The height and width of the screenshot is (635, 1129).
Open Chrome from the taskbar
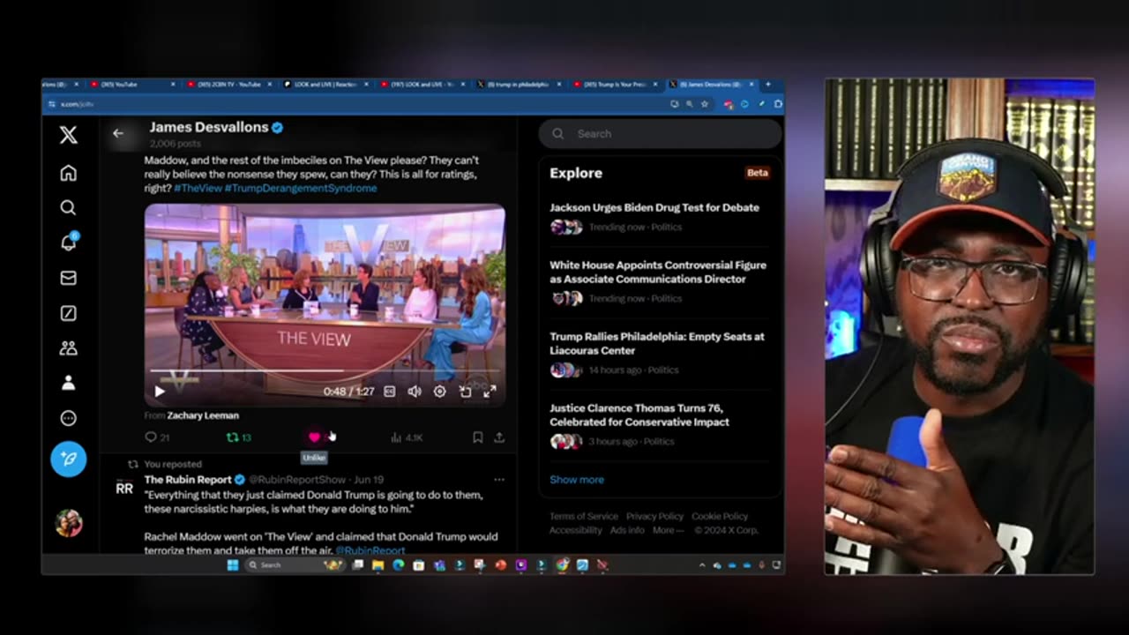pyautogui.click(x=562, y=565)
